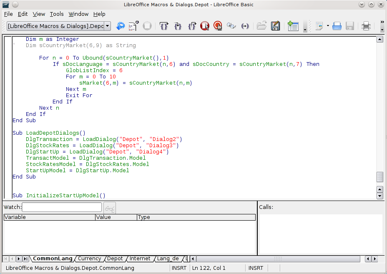Click the code editor scroll down arrow
This screenshot has width=387, height=274.
click(380, 196)
